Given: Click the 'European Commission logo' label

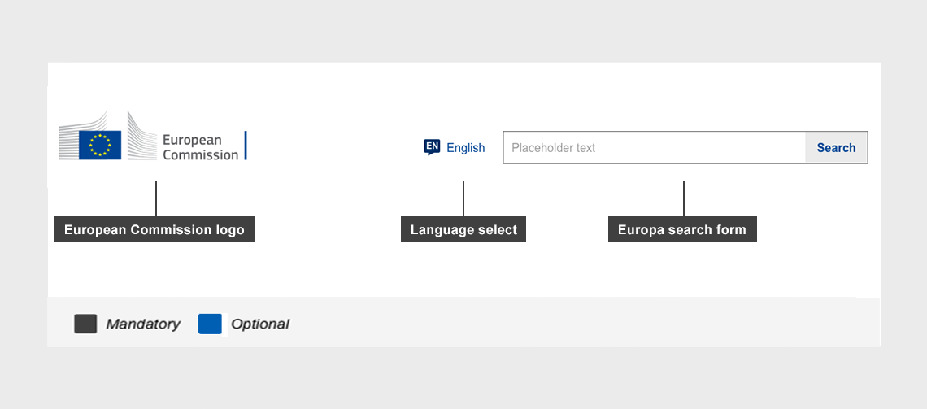Looking at the screenshot, I should [154, 229].
